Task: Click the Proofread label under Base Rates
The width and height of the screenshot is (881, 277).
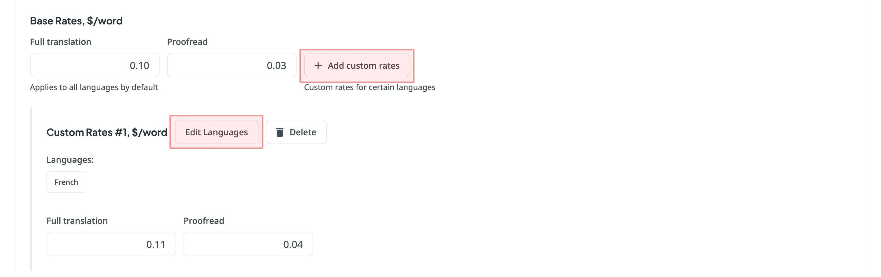Action: [x=187, y=42]
